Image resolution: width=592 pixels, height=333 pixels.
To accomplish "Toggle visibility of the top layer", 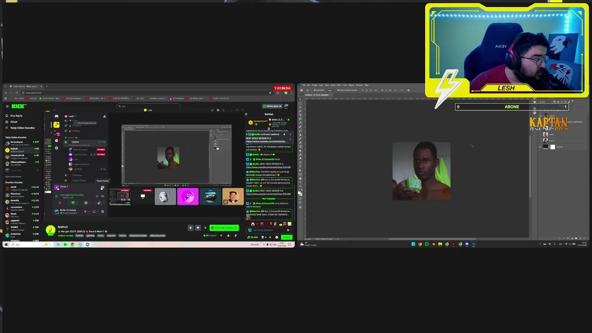I will [540, 116].
